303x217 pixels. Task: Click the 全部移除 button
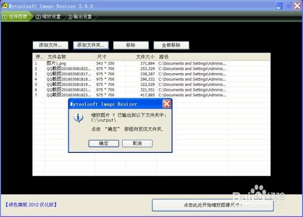coord(171,45)
